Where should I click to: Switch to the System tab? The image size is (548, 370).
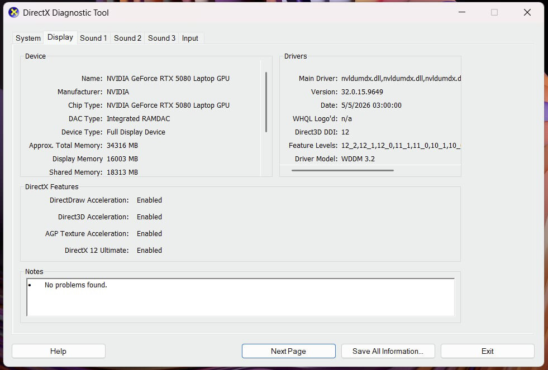click(x=28, y=38)
